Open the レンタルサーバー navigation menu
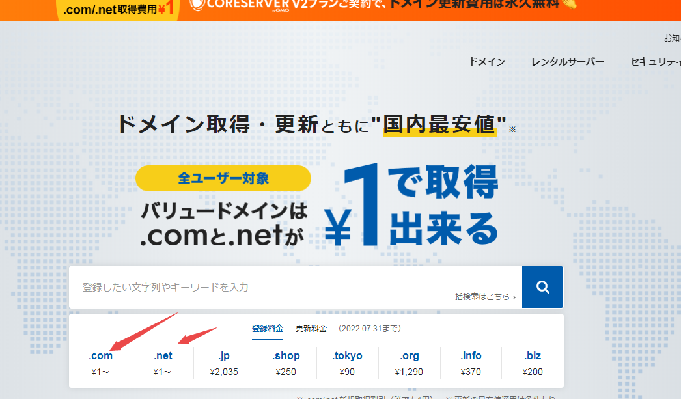This screenshot has height=399, width=681. pyautogui.click(x=567, y=62)
